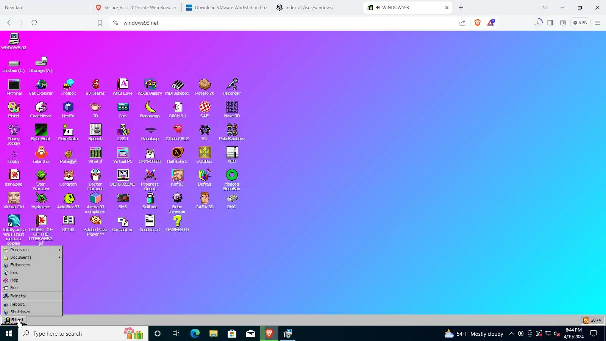
Task: Open the Terminal desktop icon
Action: (x=14, y=87)
